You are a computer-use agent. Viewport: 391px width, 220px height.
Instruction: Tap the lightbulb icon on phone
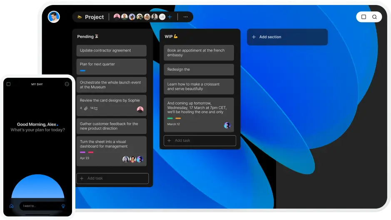pyautogui.click(x=63, y=206)
